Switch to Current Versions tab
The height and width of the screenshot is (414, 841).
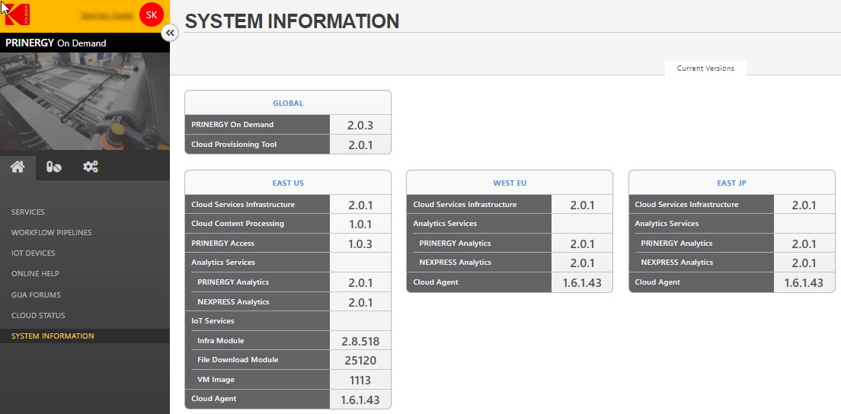705,68
